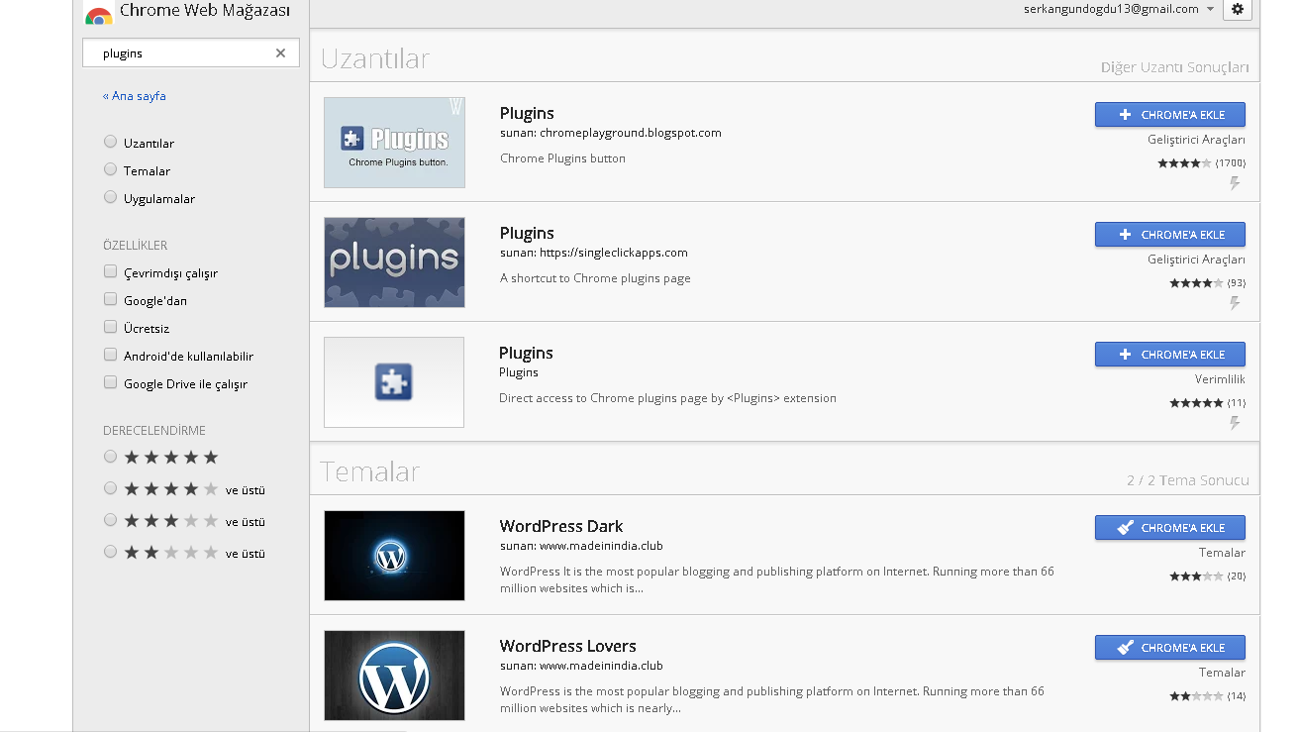Viewport: 1300px width, 732px height.
Task: Go back via Ana sayfa link
Action: click(135, 96)
